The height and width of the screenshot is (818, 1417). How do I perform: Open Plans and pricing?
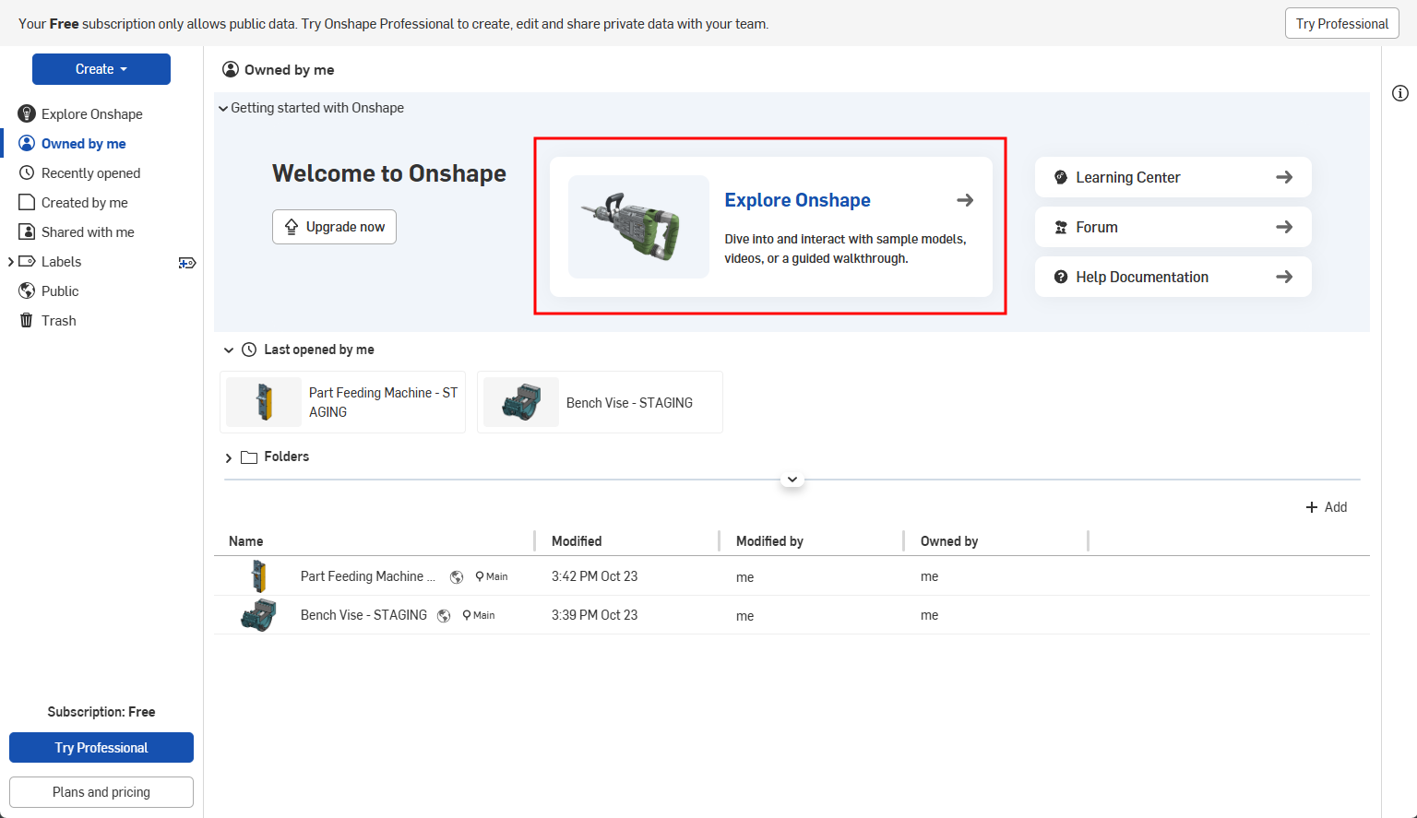101,791
